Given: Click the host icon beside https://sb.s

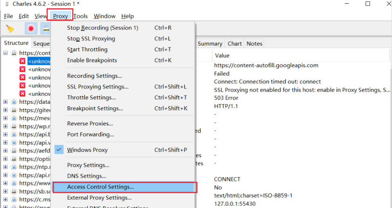Looking at the screenshot, I should [14, 191].
